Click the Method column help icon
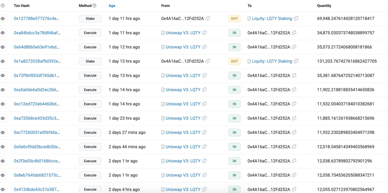Viewport: 388px width, 193px height. tap(94, 5)
